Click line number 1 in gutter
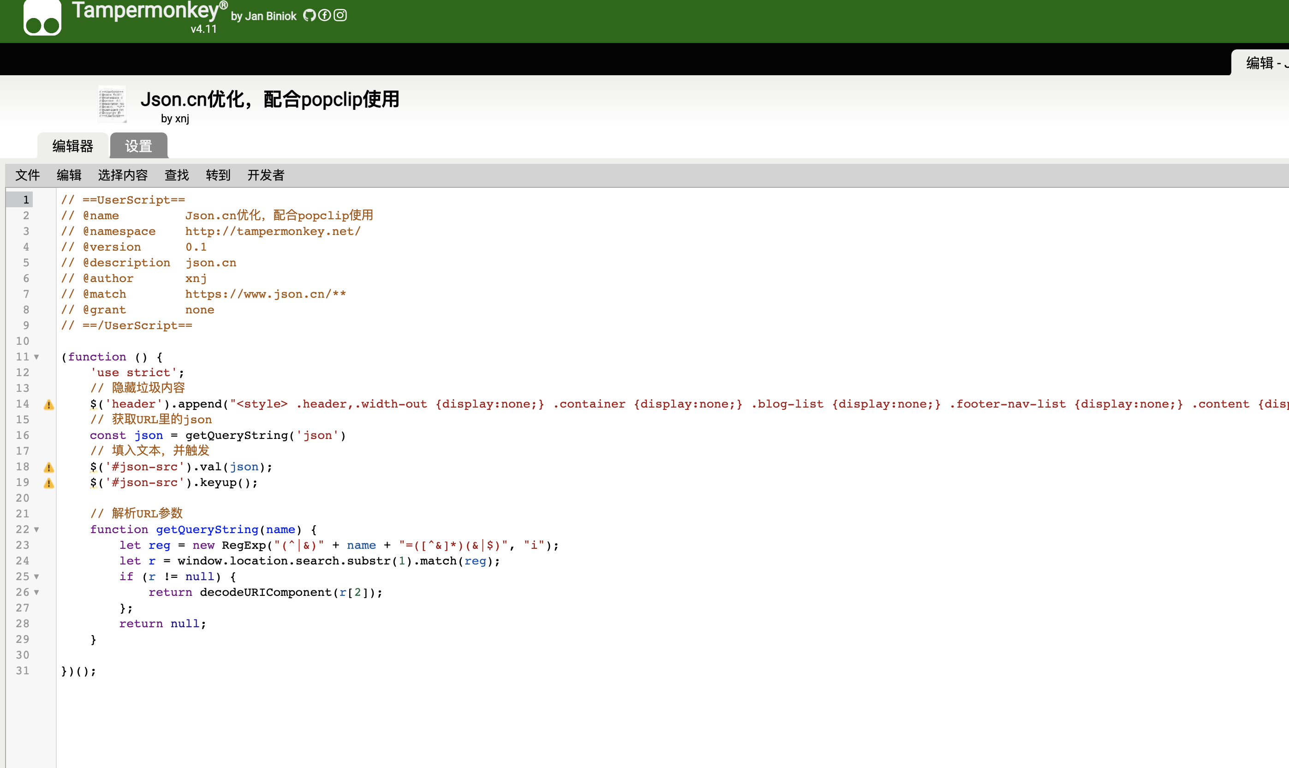 [x=26, y=200]
